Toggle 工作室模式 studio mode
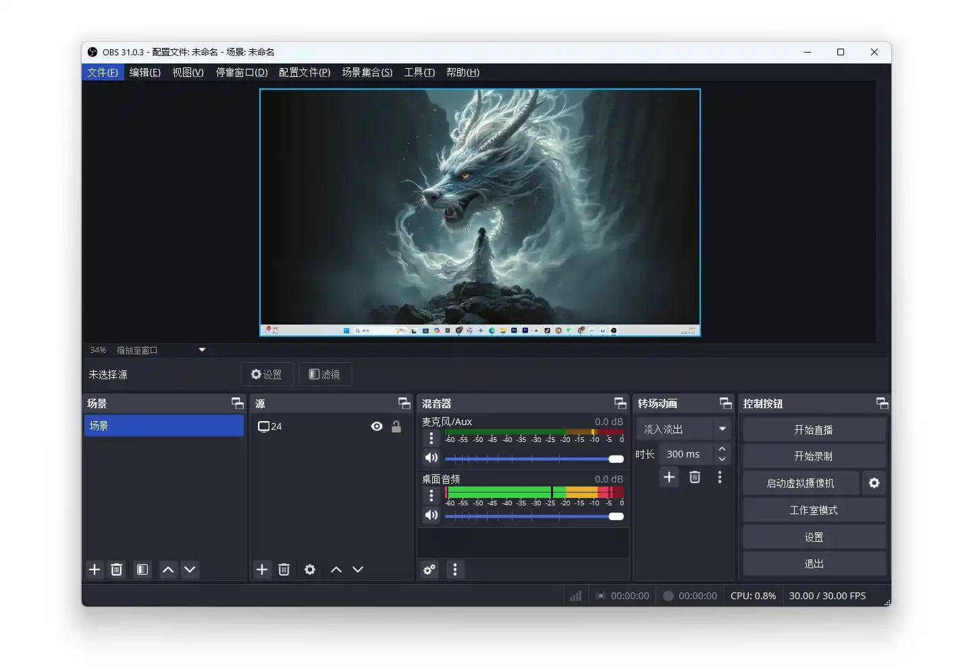Screen dimensions: 973x668 pos(814,510)
